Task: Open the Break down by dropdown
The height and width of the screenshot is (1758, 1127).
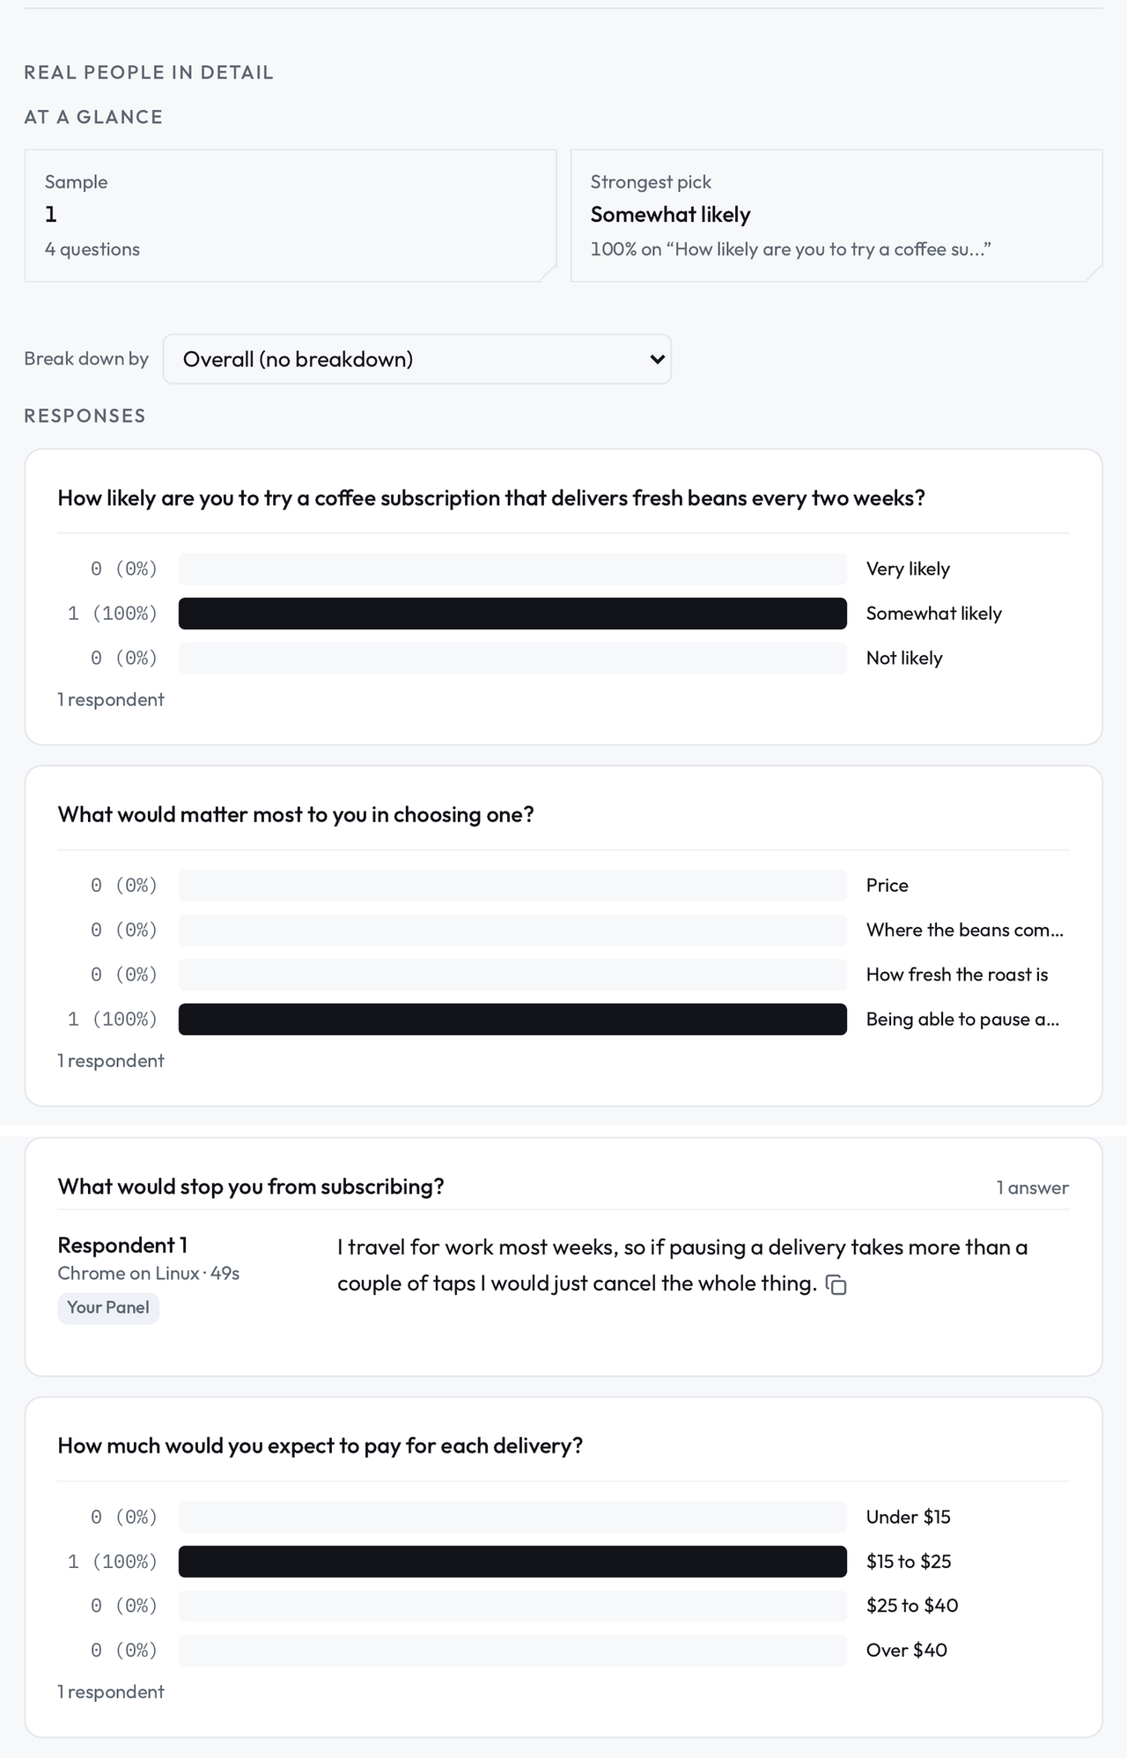Action: (417, 359)
